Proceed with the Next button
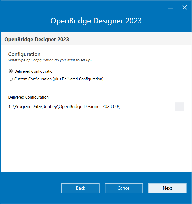Viewport: 192px width, 204px height. pos(167,188)
